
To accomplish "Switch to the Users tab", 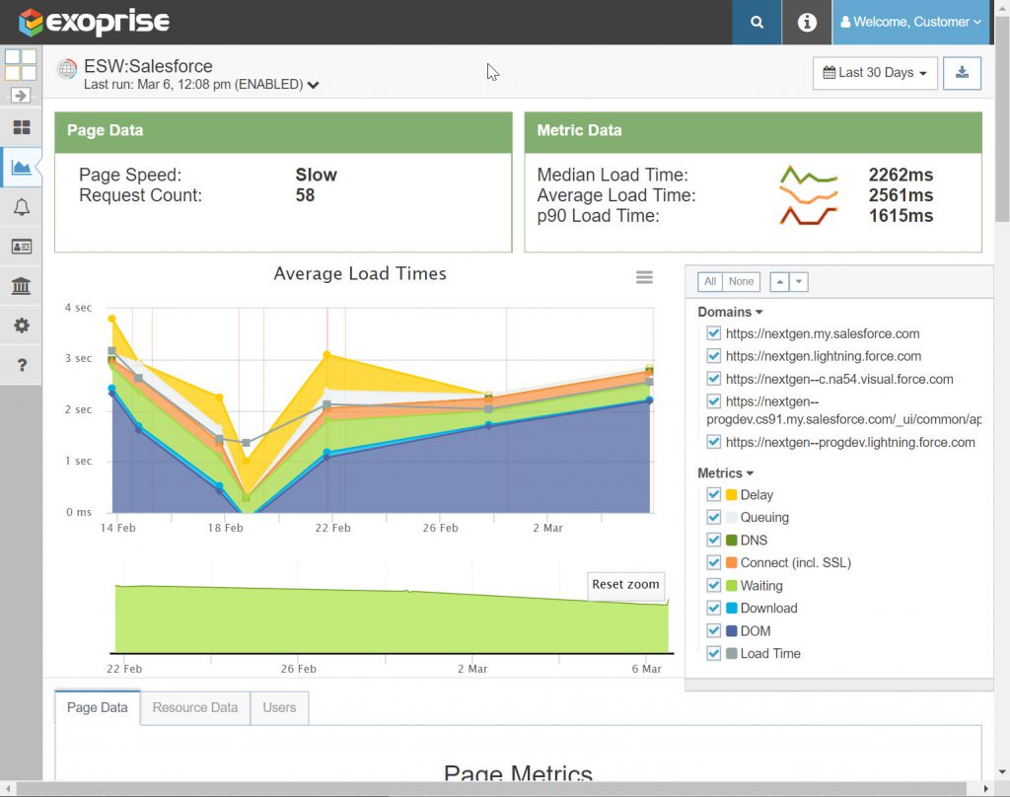I will point(279,707).
